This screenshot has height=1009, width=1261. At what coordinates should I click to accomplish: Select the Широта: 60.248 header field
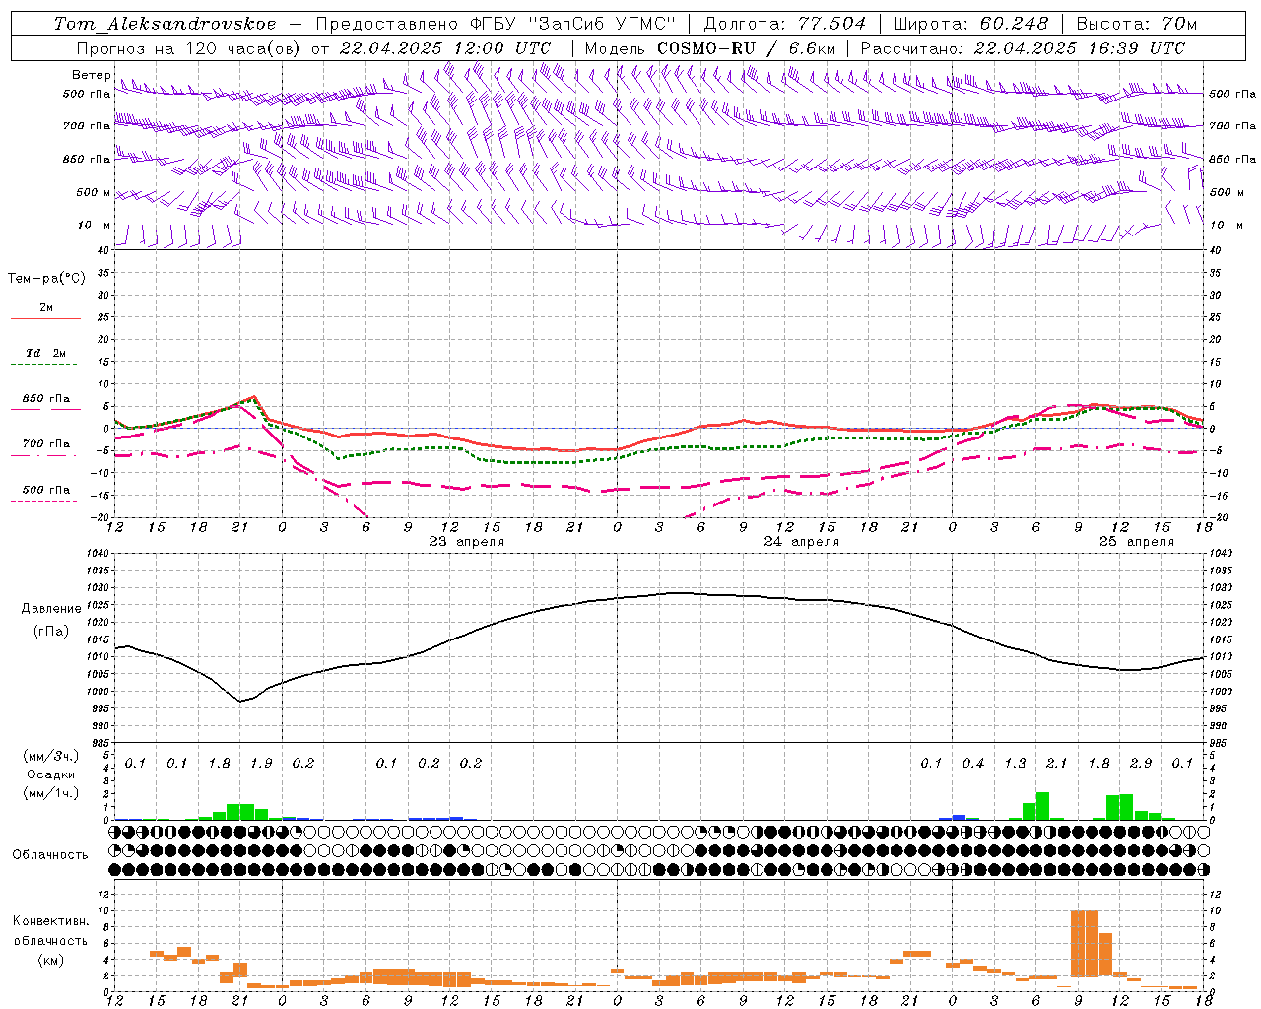click(x=971, y=24)
